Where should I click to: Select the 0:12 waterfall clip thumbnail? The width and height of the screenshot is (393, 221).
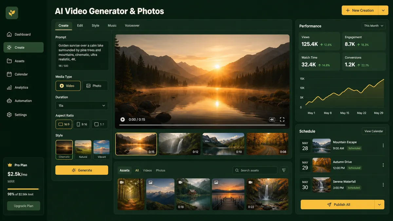point(179,144)
